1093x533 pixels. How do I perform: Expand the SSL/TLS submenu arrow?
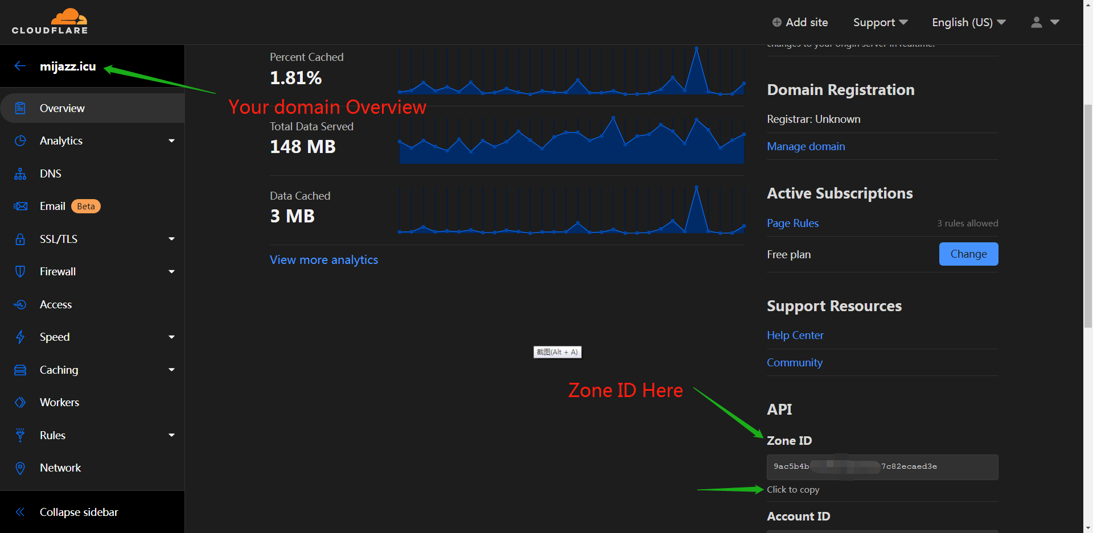tap(171, 239)
